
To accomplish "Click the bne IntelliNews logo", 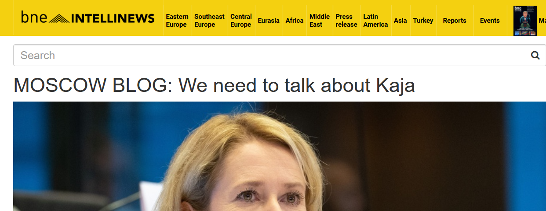I will (87, 18).
